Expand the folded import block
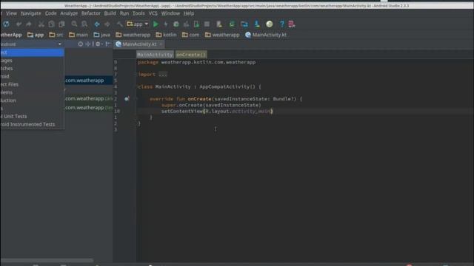 point(163,74)
